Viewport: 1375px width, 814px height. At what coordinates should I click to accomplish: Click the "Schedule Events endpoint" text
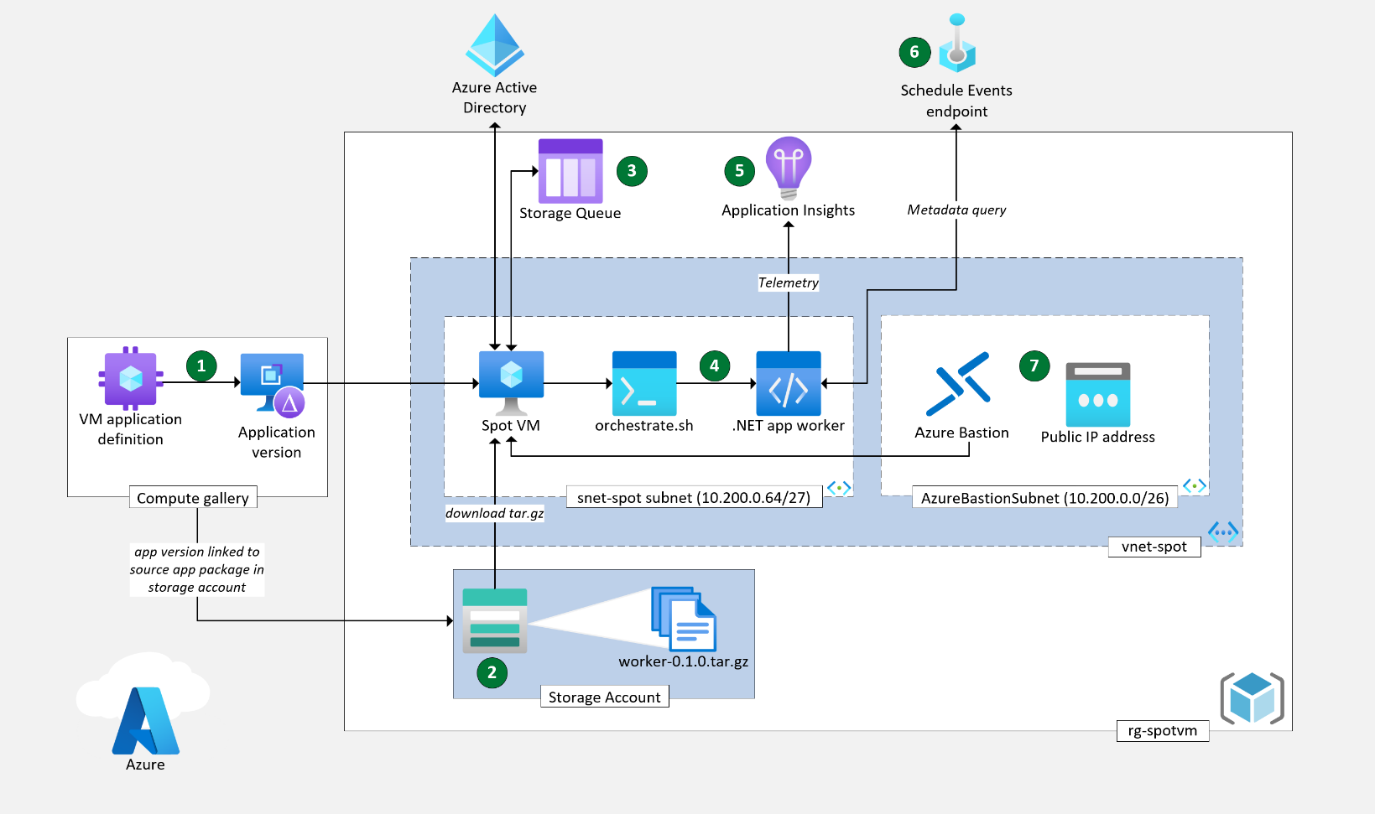click(956, 101)
